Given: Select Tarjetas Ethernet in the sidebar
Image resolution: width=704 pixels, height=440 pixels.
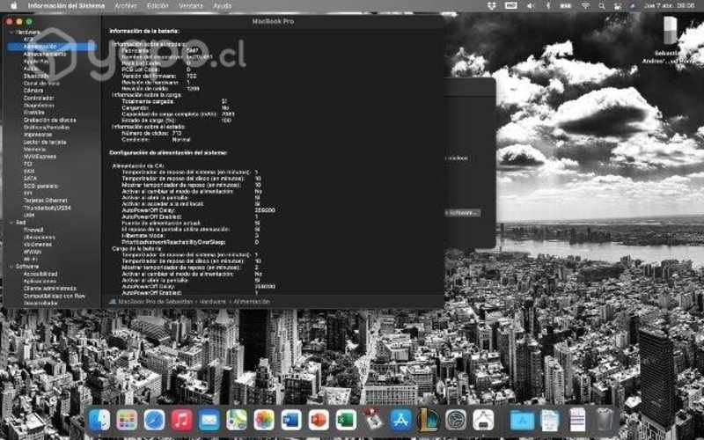Looking at the screenshot, I should point(46,201).
